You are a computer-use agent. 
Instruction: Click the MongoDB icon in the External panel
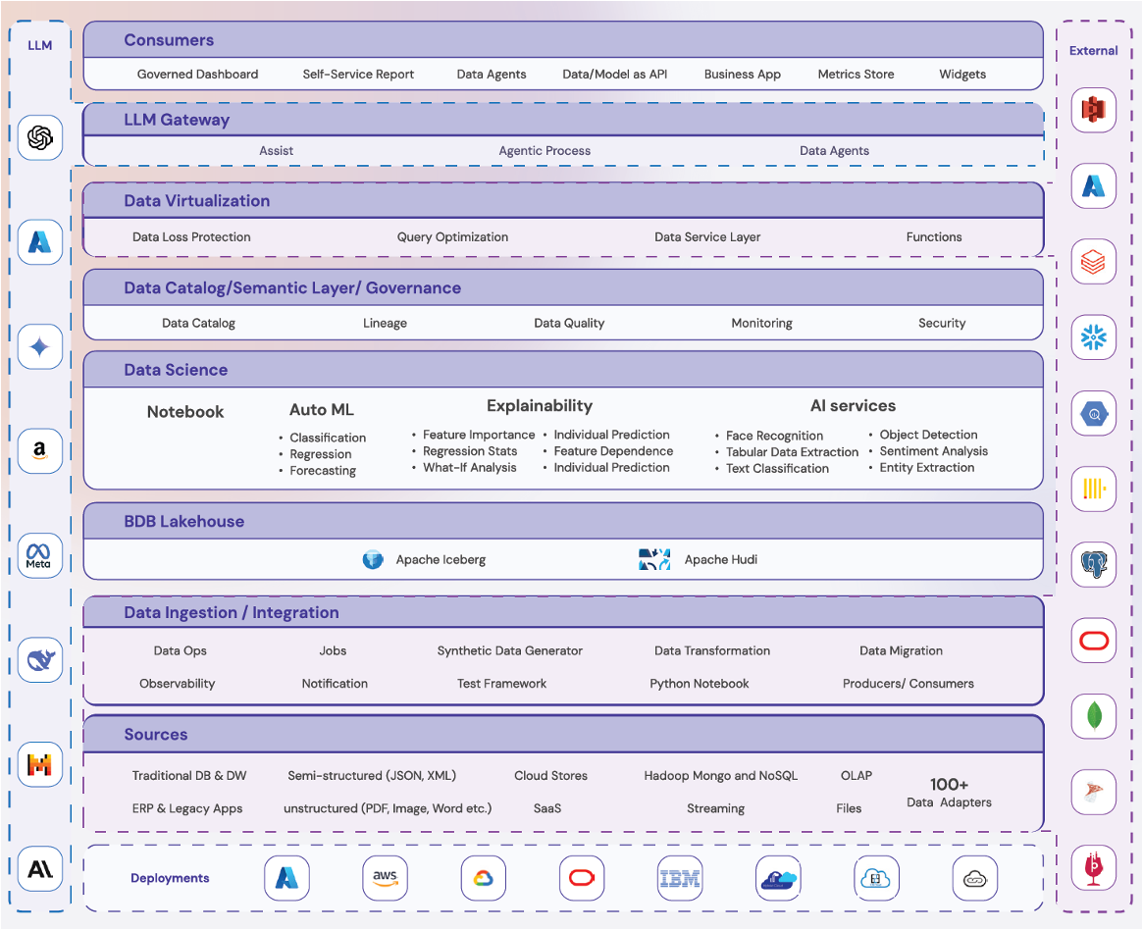(x=1093, y=717)
